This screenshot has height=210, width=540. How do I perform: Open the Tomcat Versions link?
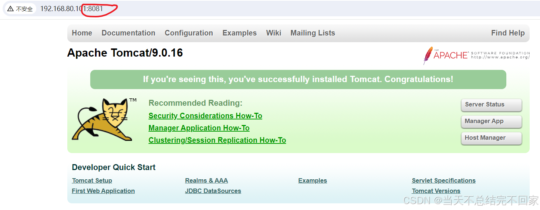(436, 191)
